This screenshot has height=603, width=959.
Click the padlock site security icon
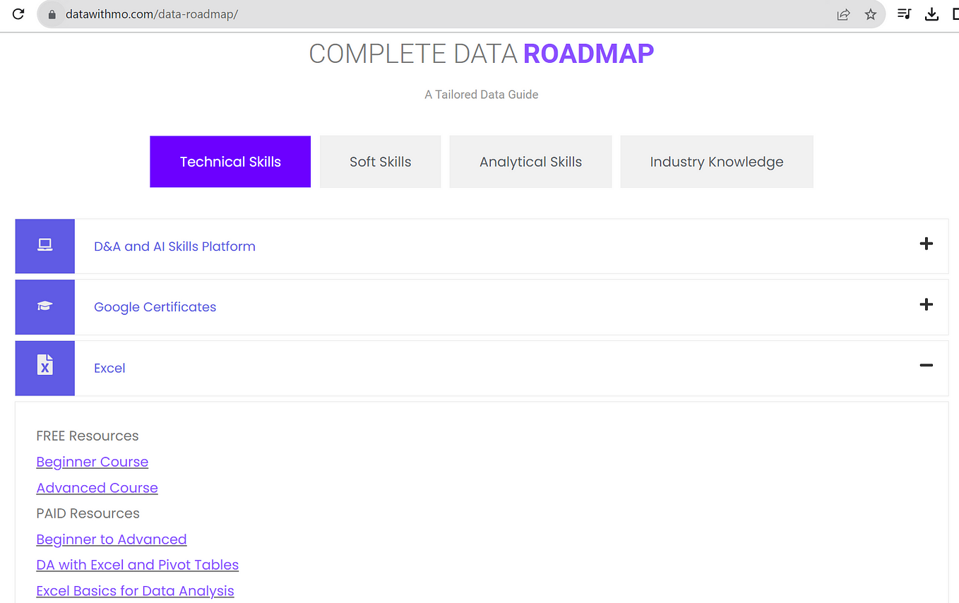point(52,14)
